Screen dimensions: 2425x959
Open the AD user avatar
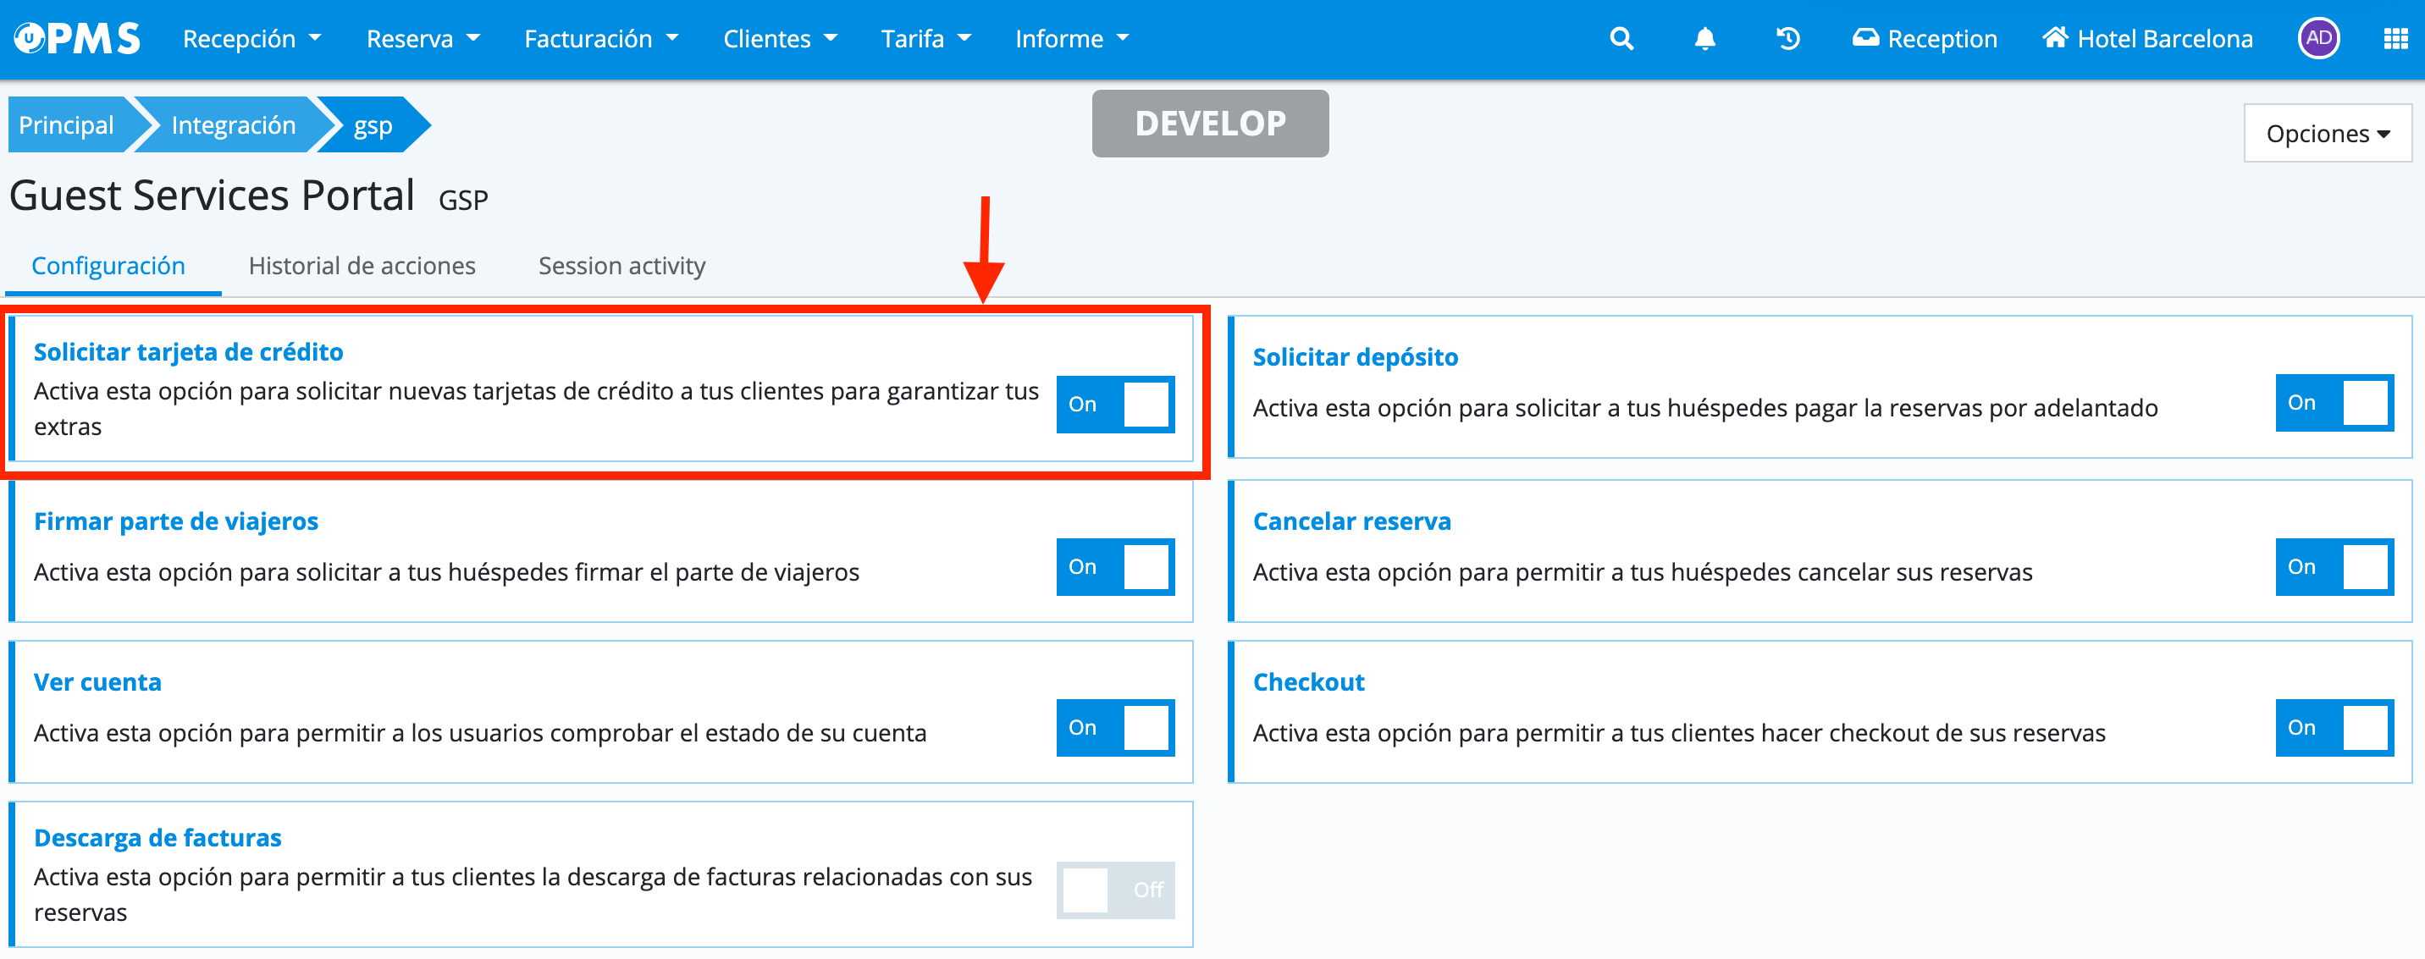(2317, 39)
